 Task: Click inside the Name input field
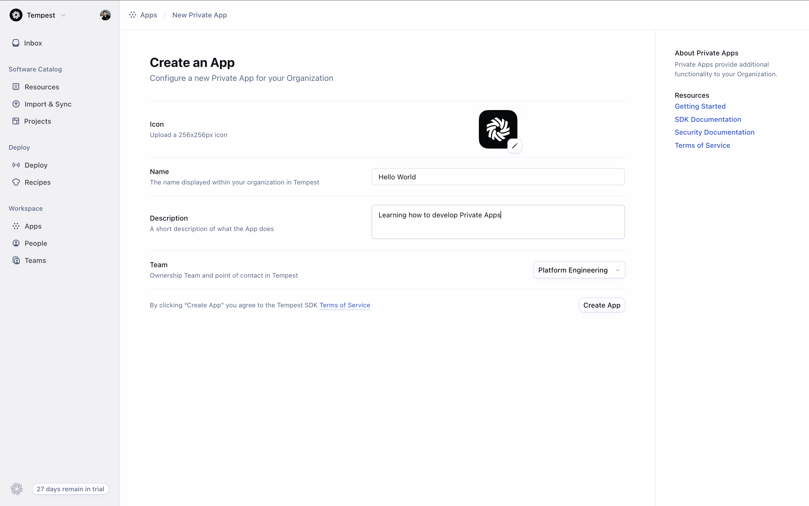[x=498, y=177]
